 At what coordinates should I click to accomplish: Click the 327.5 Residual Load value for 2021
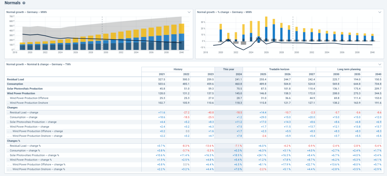point(162,79)
